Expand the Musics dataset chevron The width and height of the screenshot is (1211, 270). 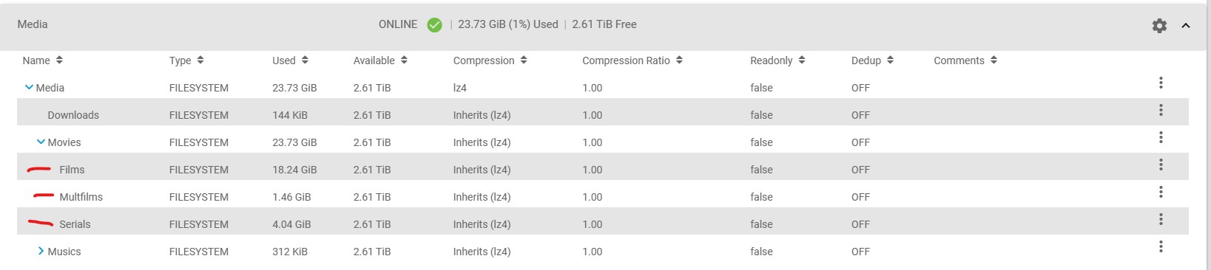pyautogui.click(x=41, y=251)
